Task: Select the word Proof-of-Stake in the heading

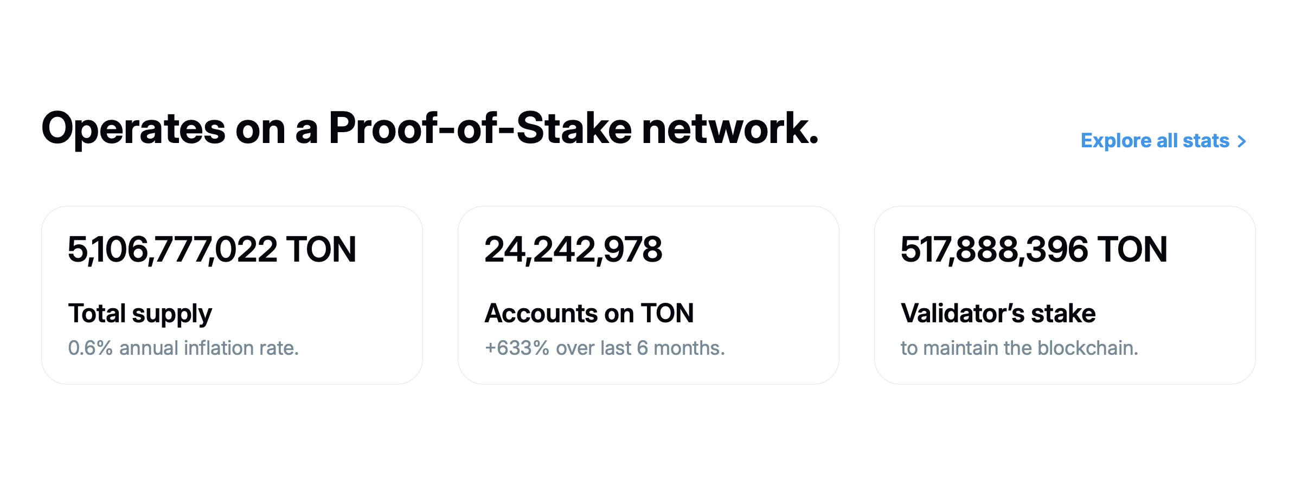Action: click(480, 129)
